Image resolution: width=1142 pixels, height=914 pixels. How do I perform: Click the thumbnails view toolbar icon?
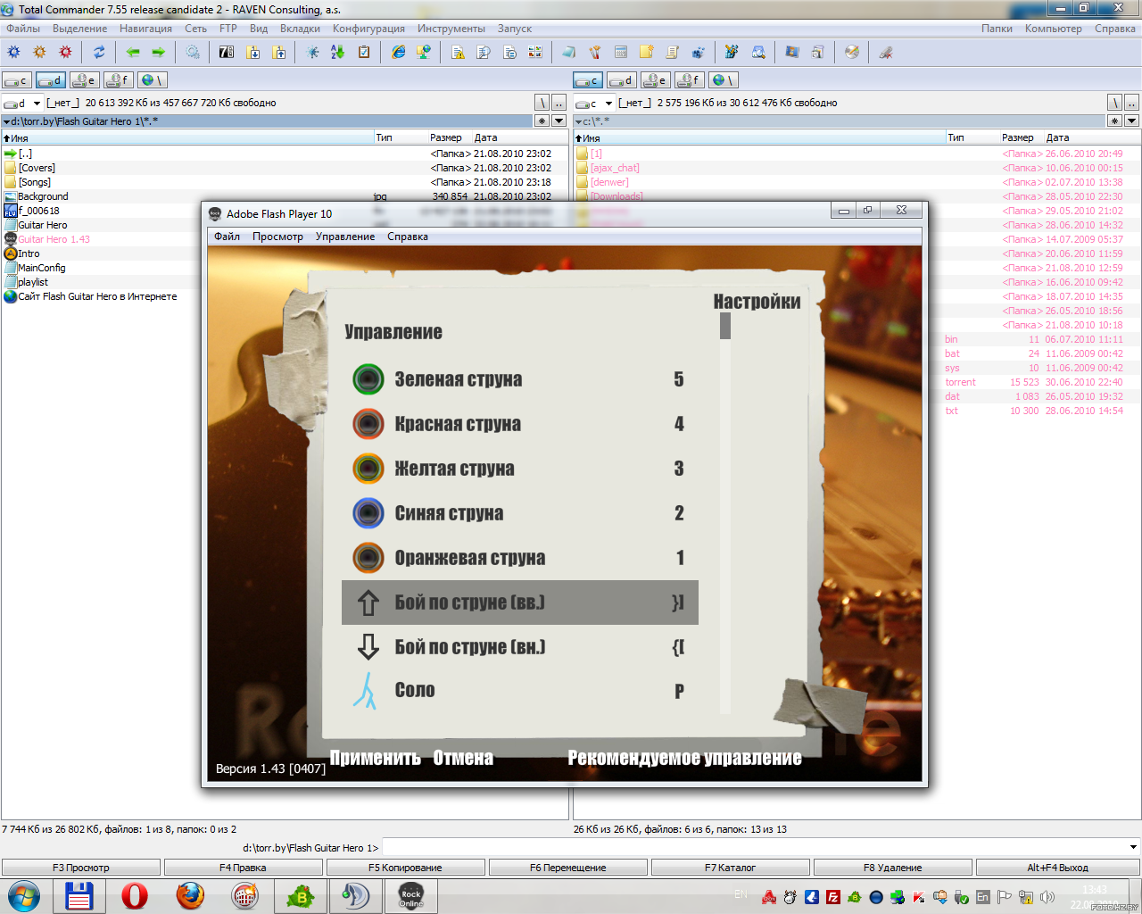(x=535, y=53)
